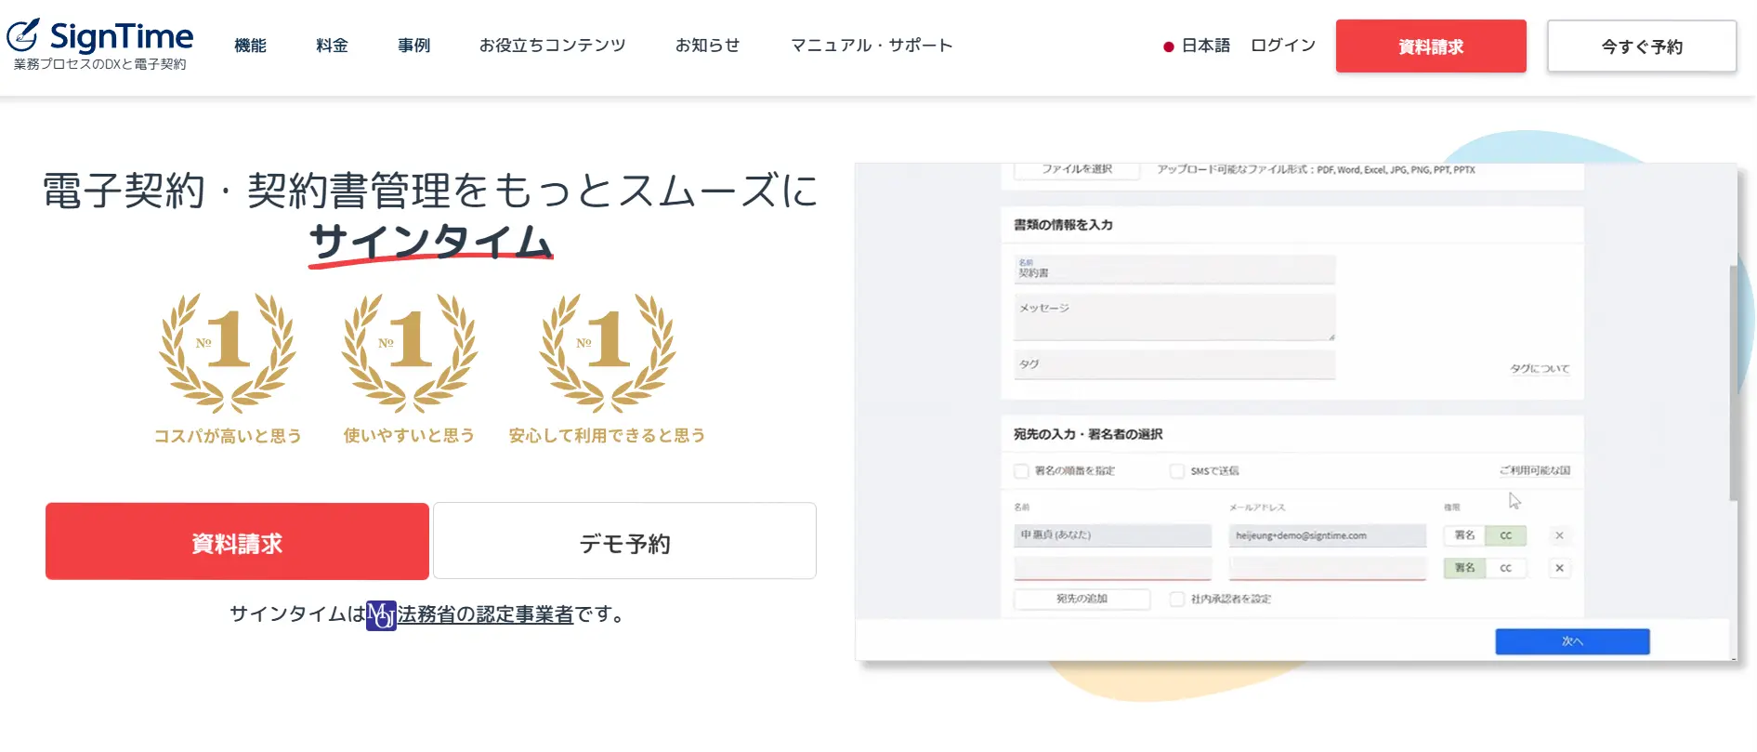The image size is (1757, 752).
Task: Open お役立ちコンテンツ in navigation
Action: [x=552, y=46]
